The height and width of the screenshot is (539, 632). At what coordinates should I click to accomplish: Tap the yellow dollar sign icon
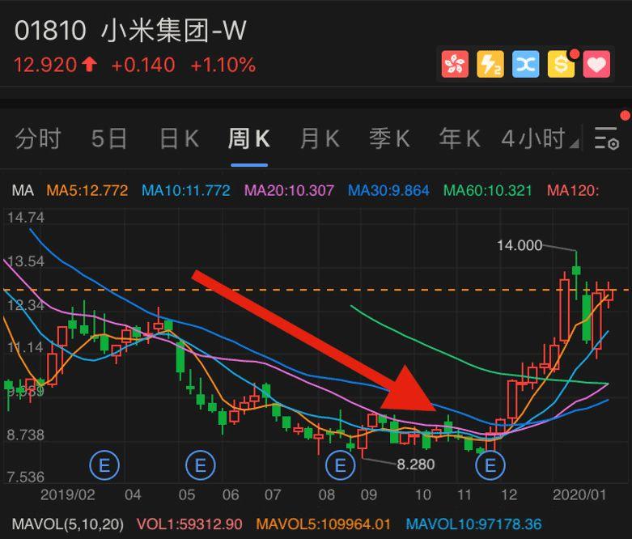[561, 64]
